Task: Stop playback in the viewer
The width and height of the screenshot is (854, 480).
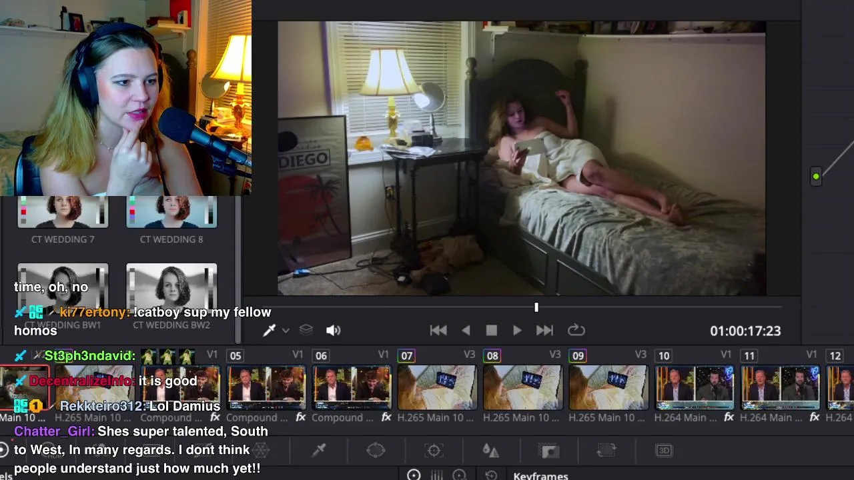Action: point(492,330)
